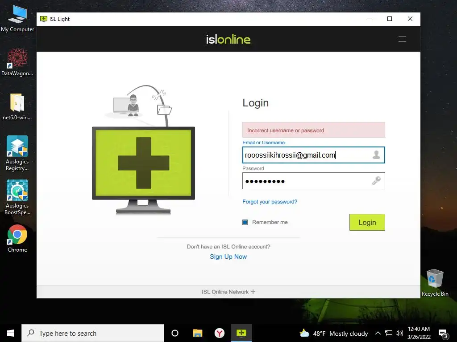The image size is (457, 342).
Task: Open the notification center icon
Action: 443,334
